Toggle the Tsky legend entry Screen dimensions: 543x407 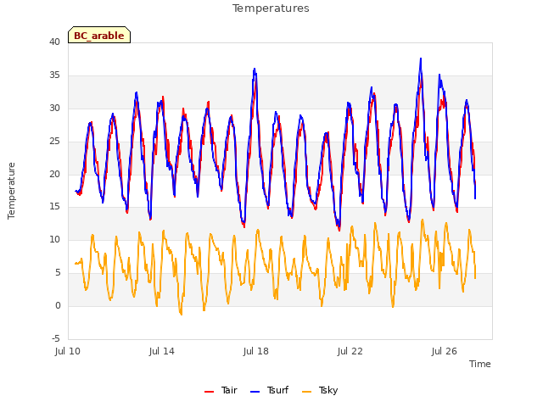click(x=320, y=390)
